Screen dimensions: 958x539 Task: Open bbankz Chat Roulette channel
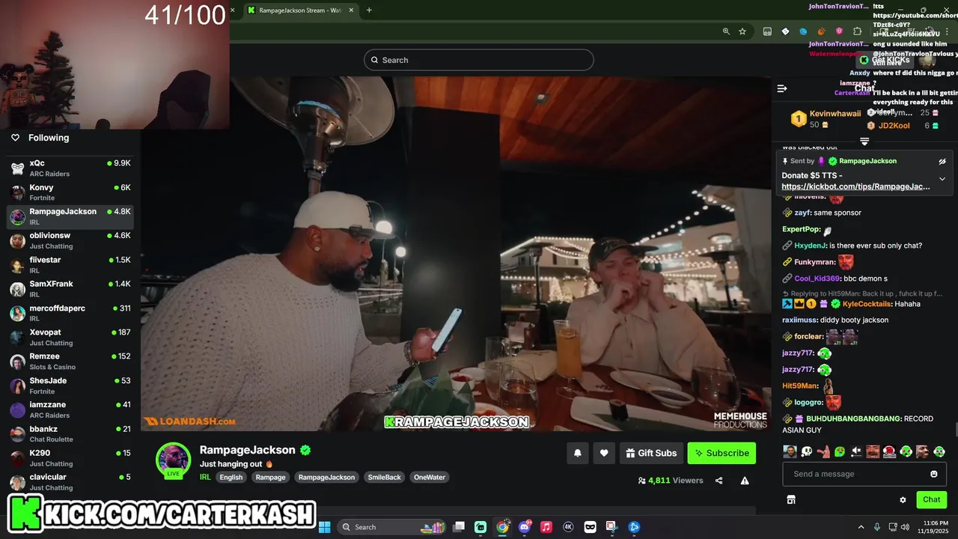tap(70, 434)
